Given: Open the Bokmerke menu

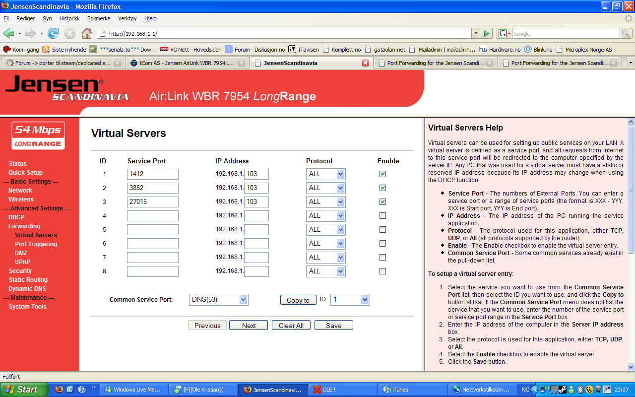Looking at the screenshot, I should point(99,18).
